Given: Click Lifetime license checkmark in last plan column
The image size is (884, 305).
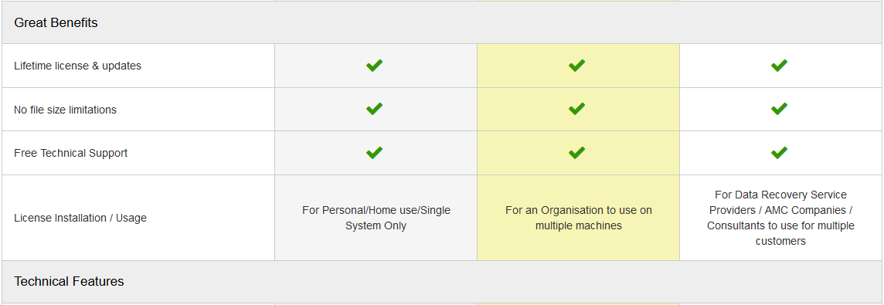Looking at the screenshot, I should 779,66.
